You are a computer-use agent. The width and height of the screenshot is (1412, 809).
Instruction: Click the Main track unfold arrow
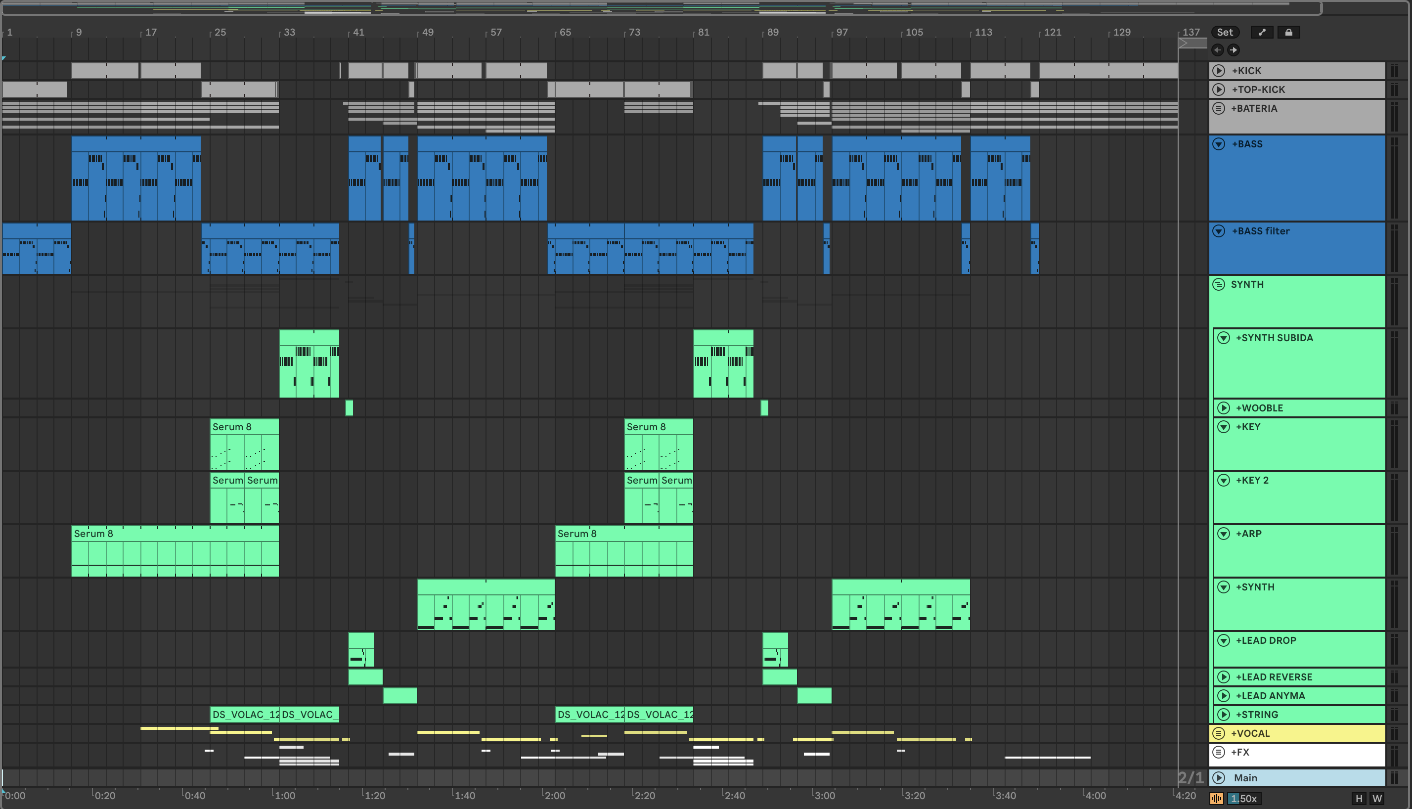click(x=1219, y=778)
